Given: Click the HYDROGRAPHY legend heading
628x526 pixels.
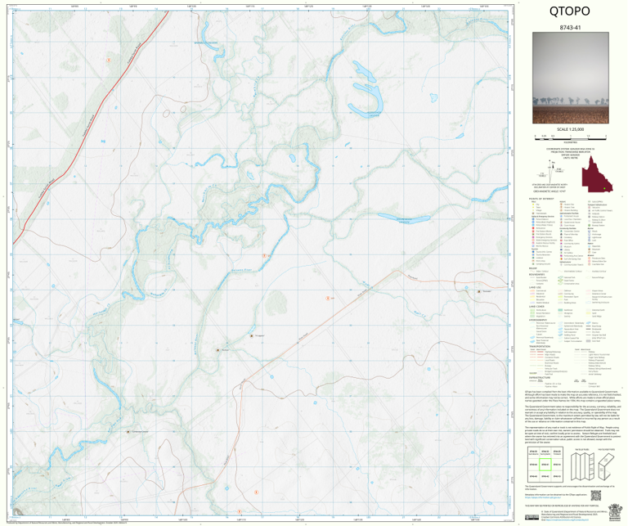Looking at the screenshot, I should point(538,320).
